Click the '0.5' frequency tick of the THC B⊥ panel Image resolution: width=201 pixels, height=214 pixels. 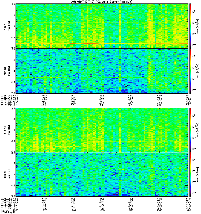click(x=13, y=141)
